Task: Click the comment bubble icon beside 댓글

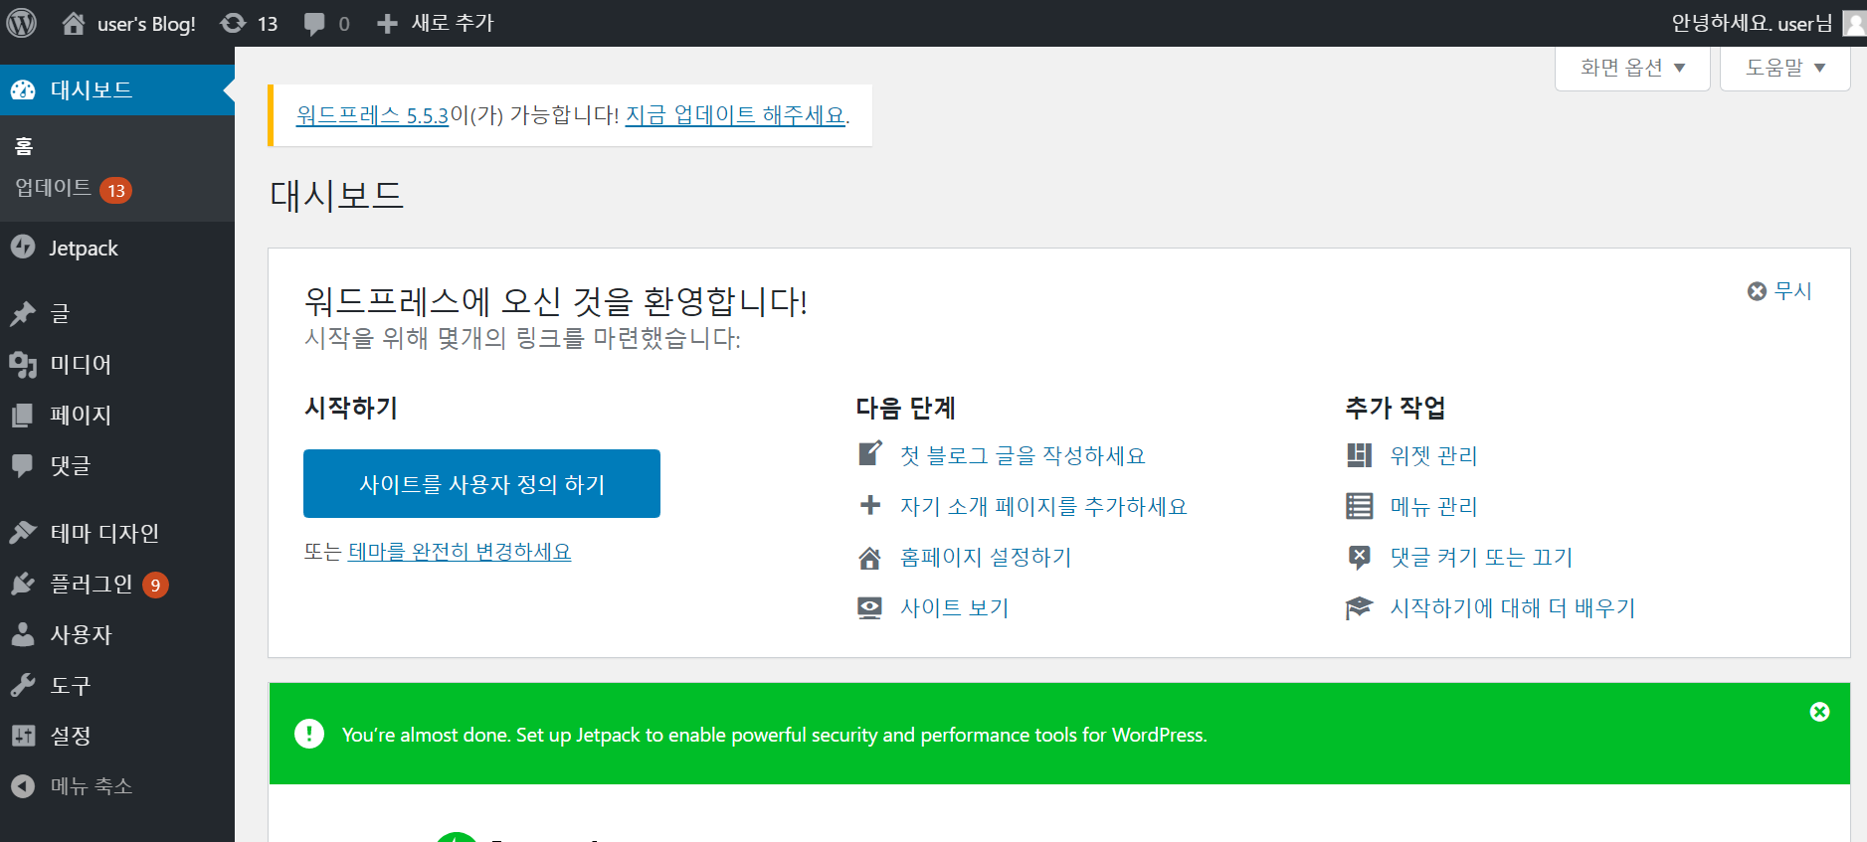Action: click(23, 465)
